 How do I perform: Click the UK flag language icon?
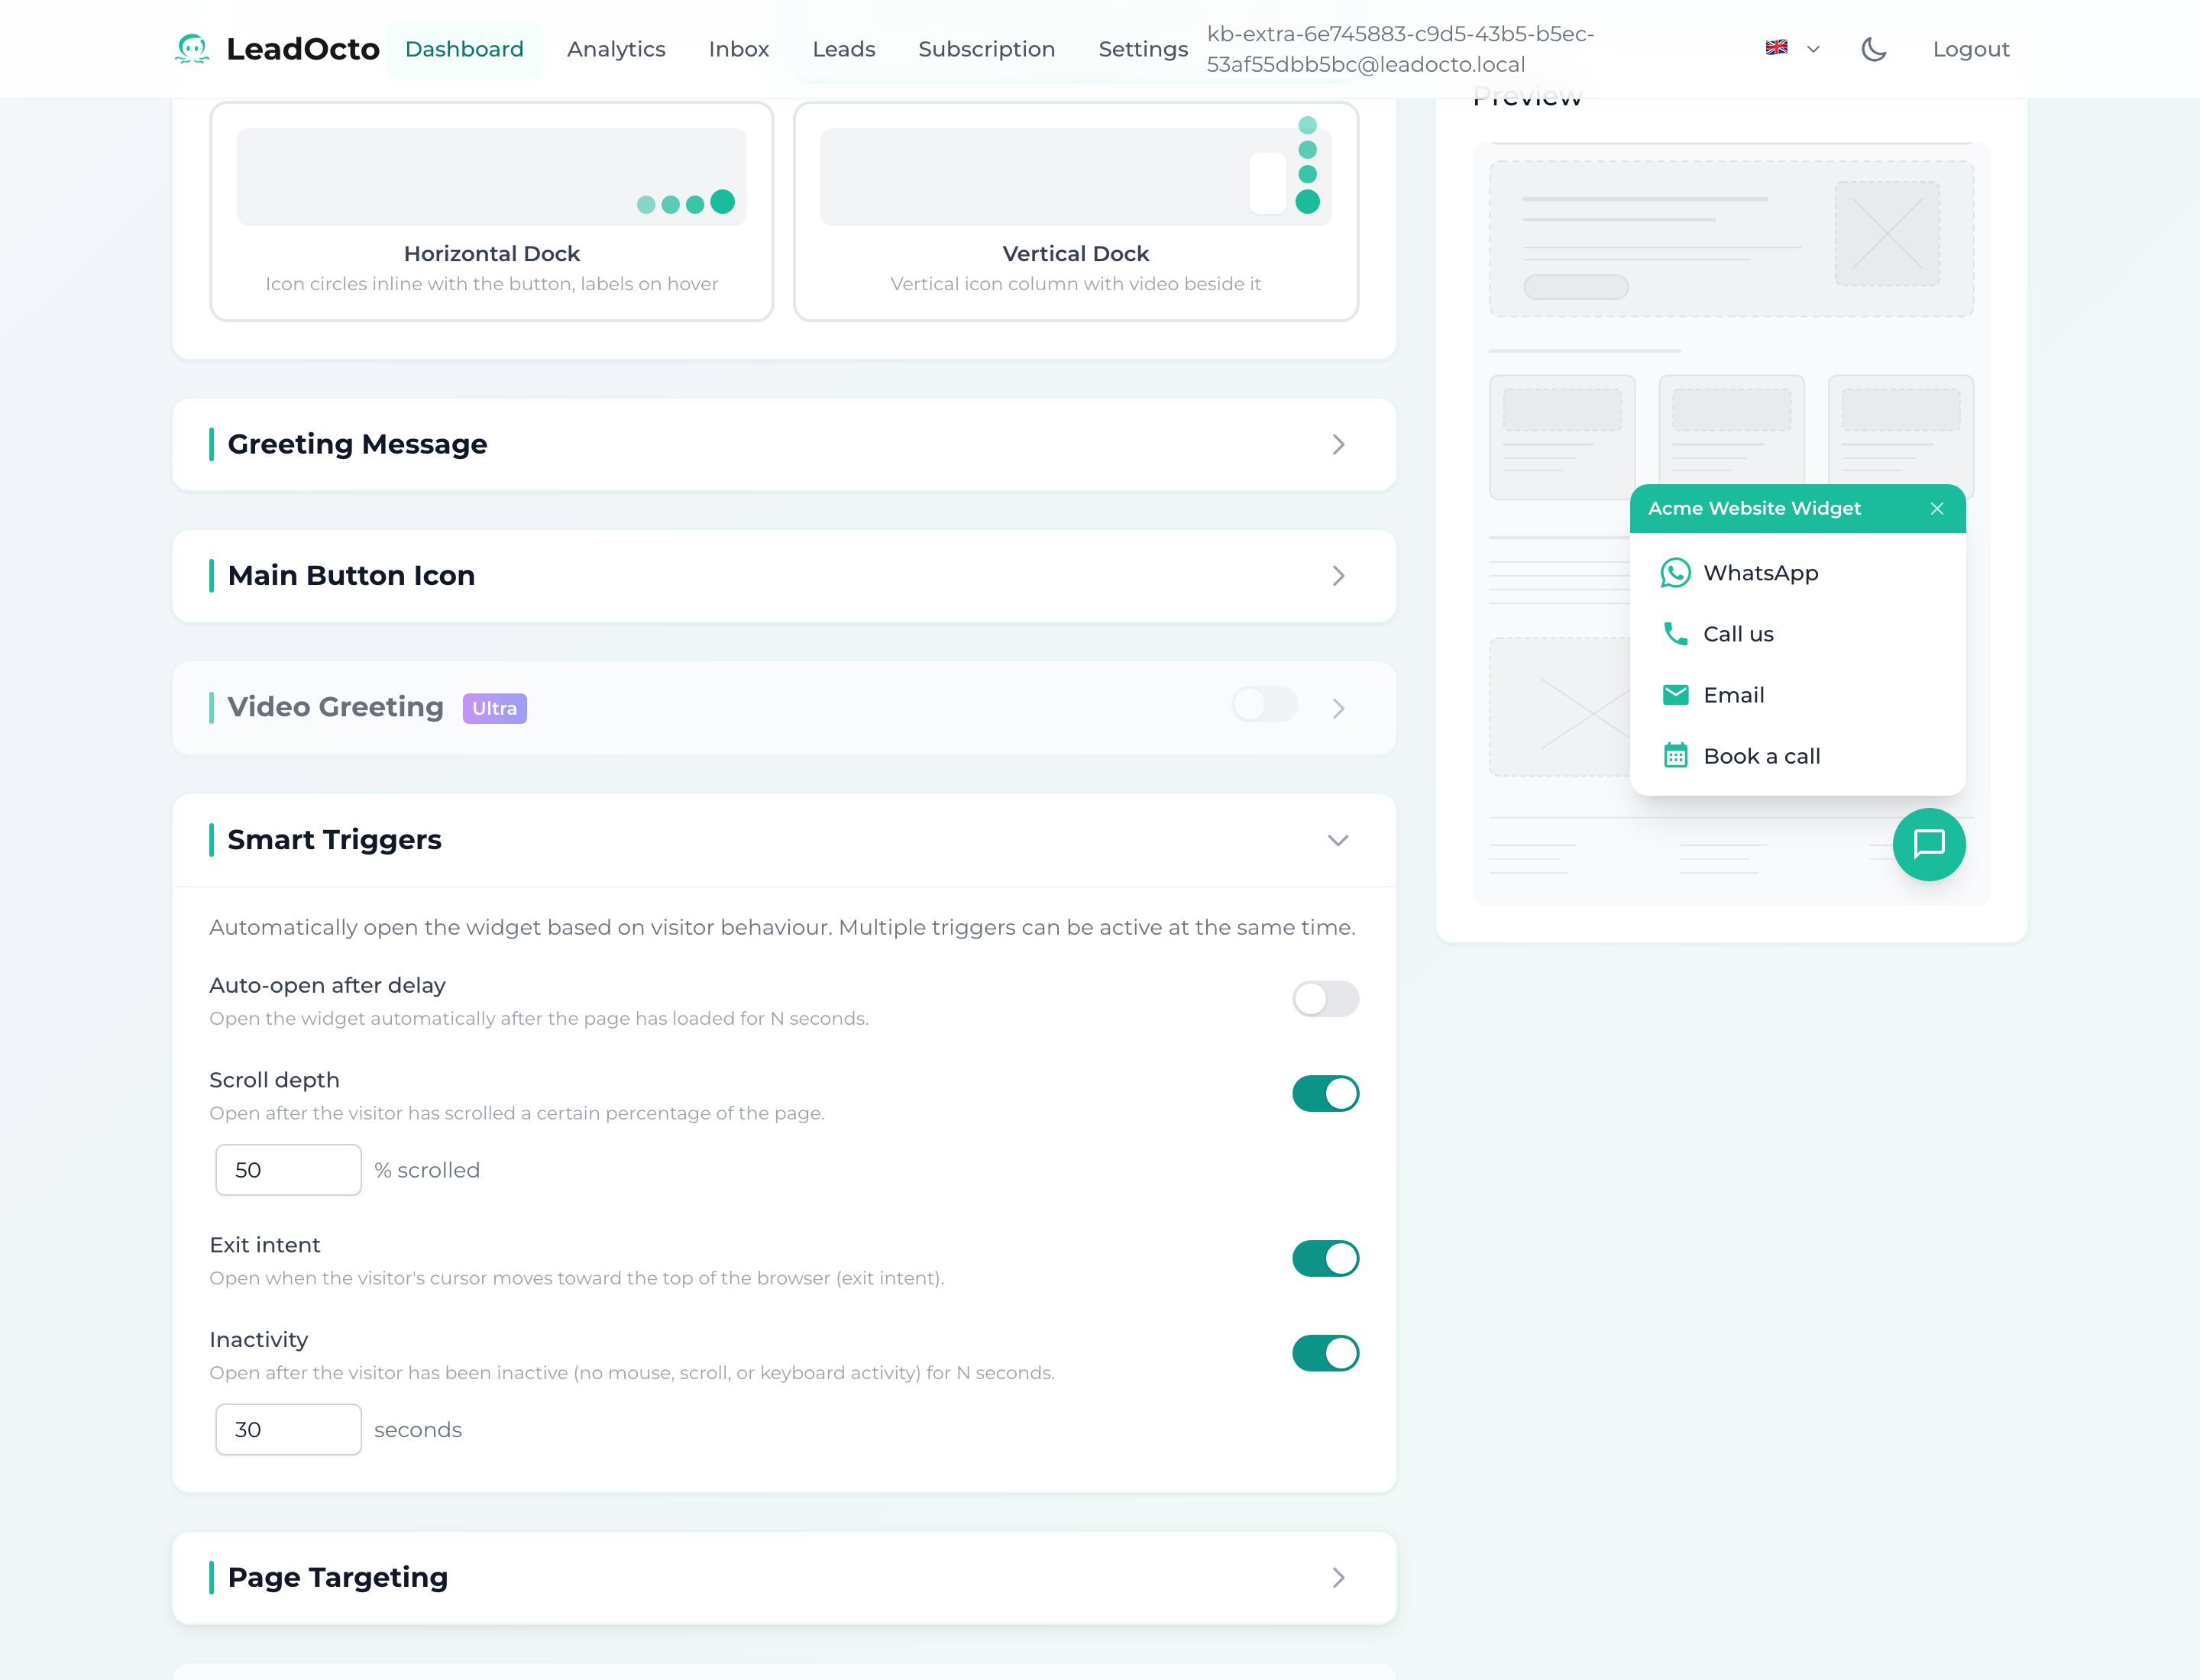coord(1777,47)
